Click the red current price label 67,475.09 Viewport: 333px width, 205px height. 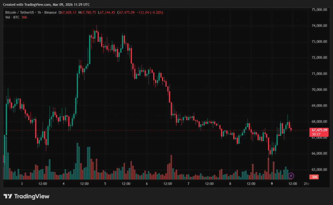point(319,130)
